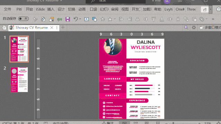Click the Distribute Vertically icon
The height and width of the screenshot is (124, 221).
point(178,19)
